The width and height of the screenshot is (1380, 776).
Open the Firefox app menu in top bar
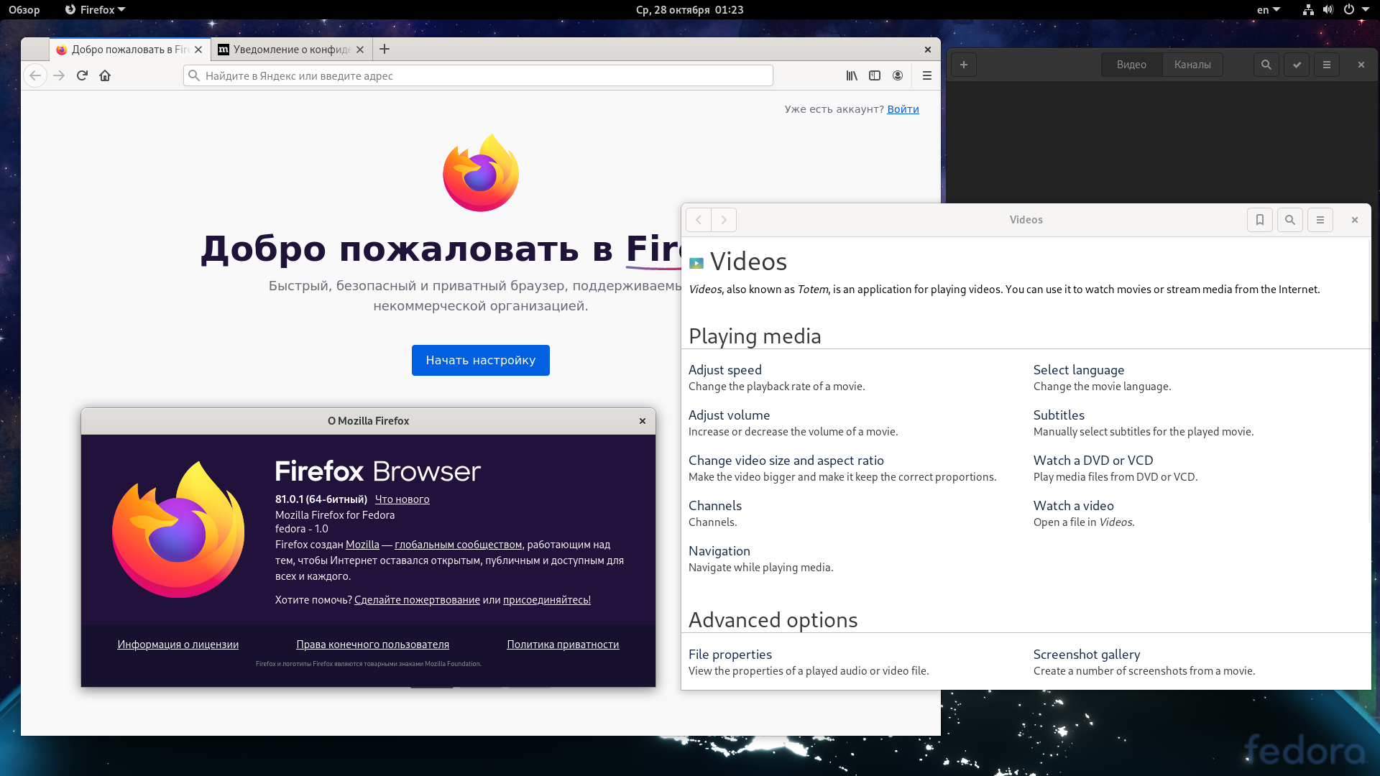(95, 10)
